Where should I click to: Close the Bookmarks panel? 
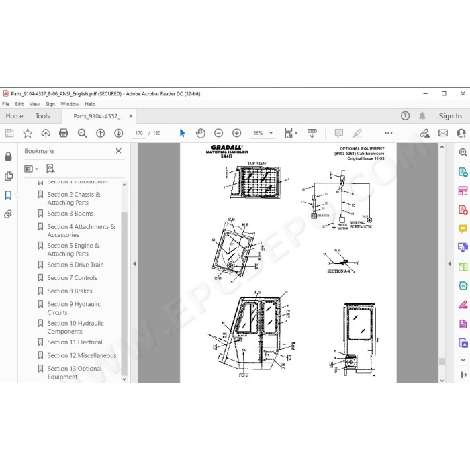pyautogui.click(x=119, y=151)
